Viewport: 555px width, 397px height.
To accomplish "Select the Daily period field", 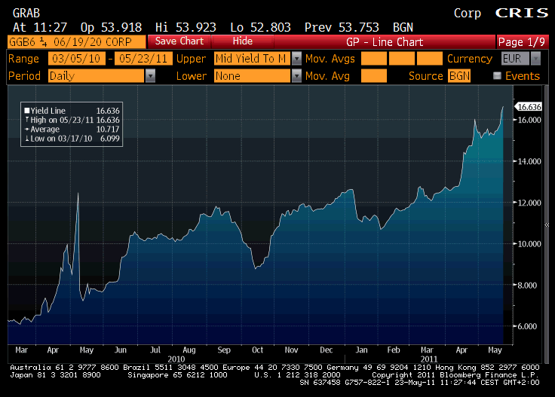I will [97, 76].
